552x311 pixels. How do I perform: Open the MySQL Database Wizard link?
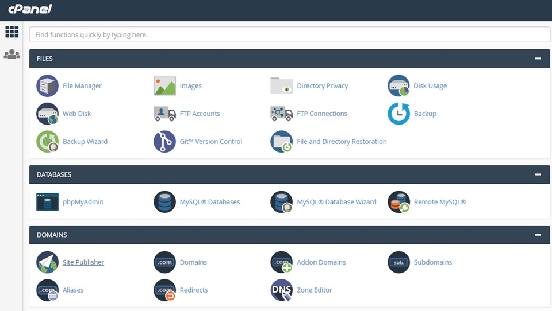coord(336,202)
